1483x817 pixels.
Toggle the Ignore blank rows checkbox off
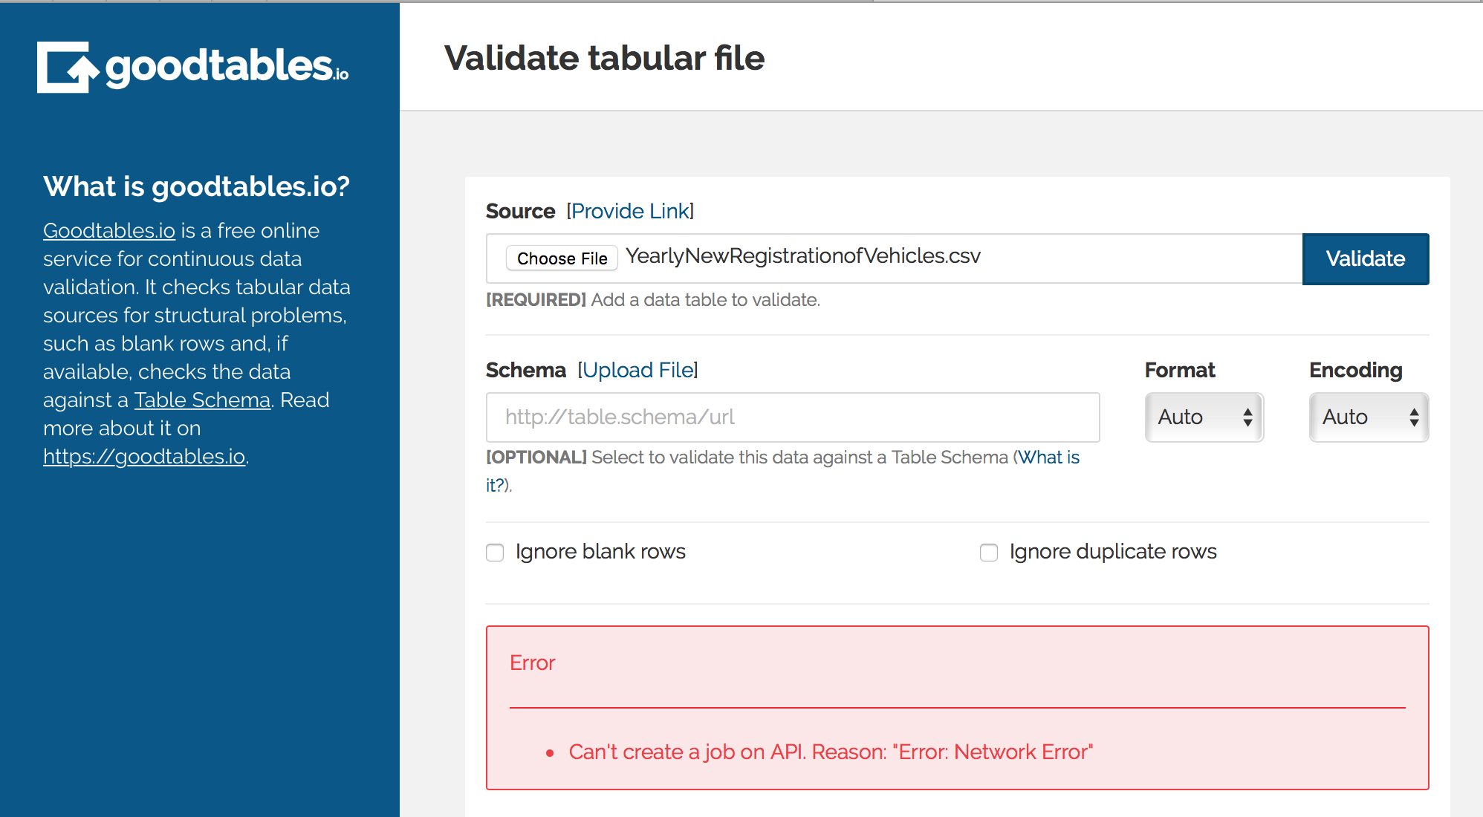coord(495,552)
